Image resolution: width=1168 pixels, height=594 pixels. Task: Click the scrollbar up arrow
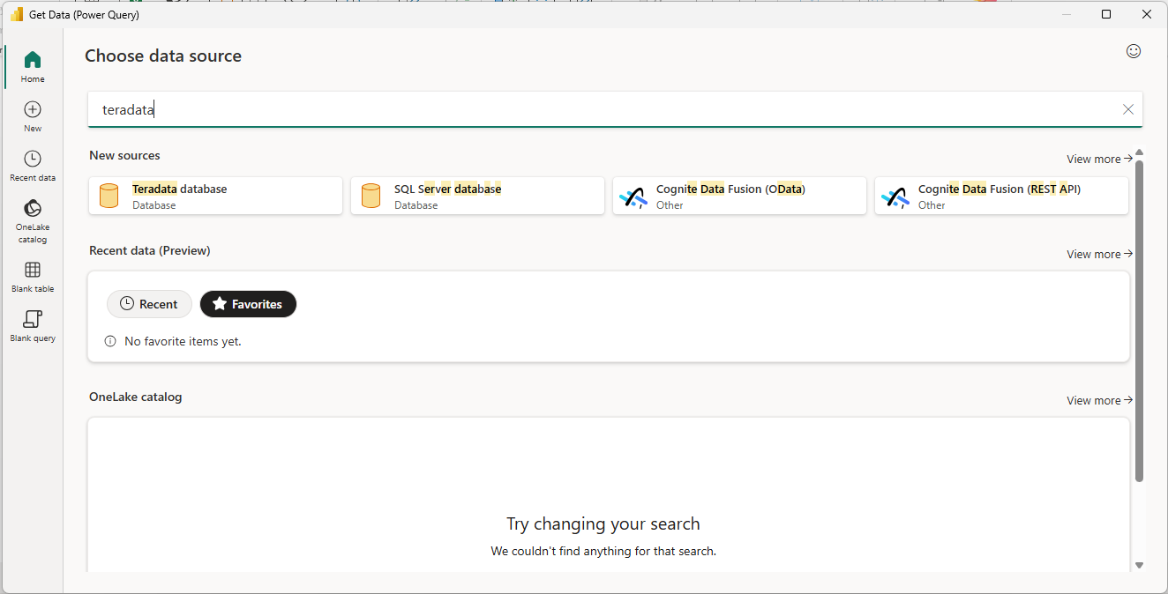coord(1139,152)
